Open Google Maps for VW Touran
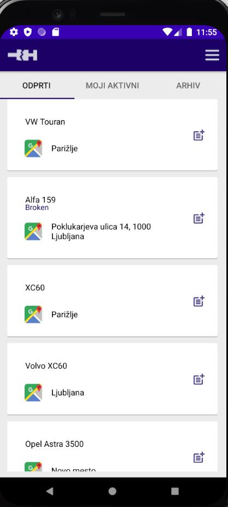Viewport: 228px width, 507px height. click(x=33, y=148)
